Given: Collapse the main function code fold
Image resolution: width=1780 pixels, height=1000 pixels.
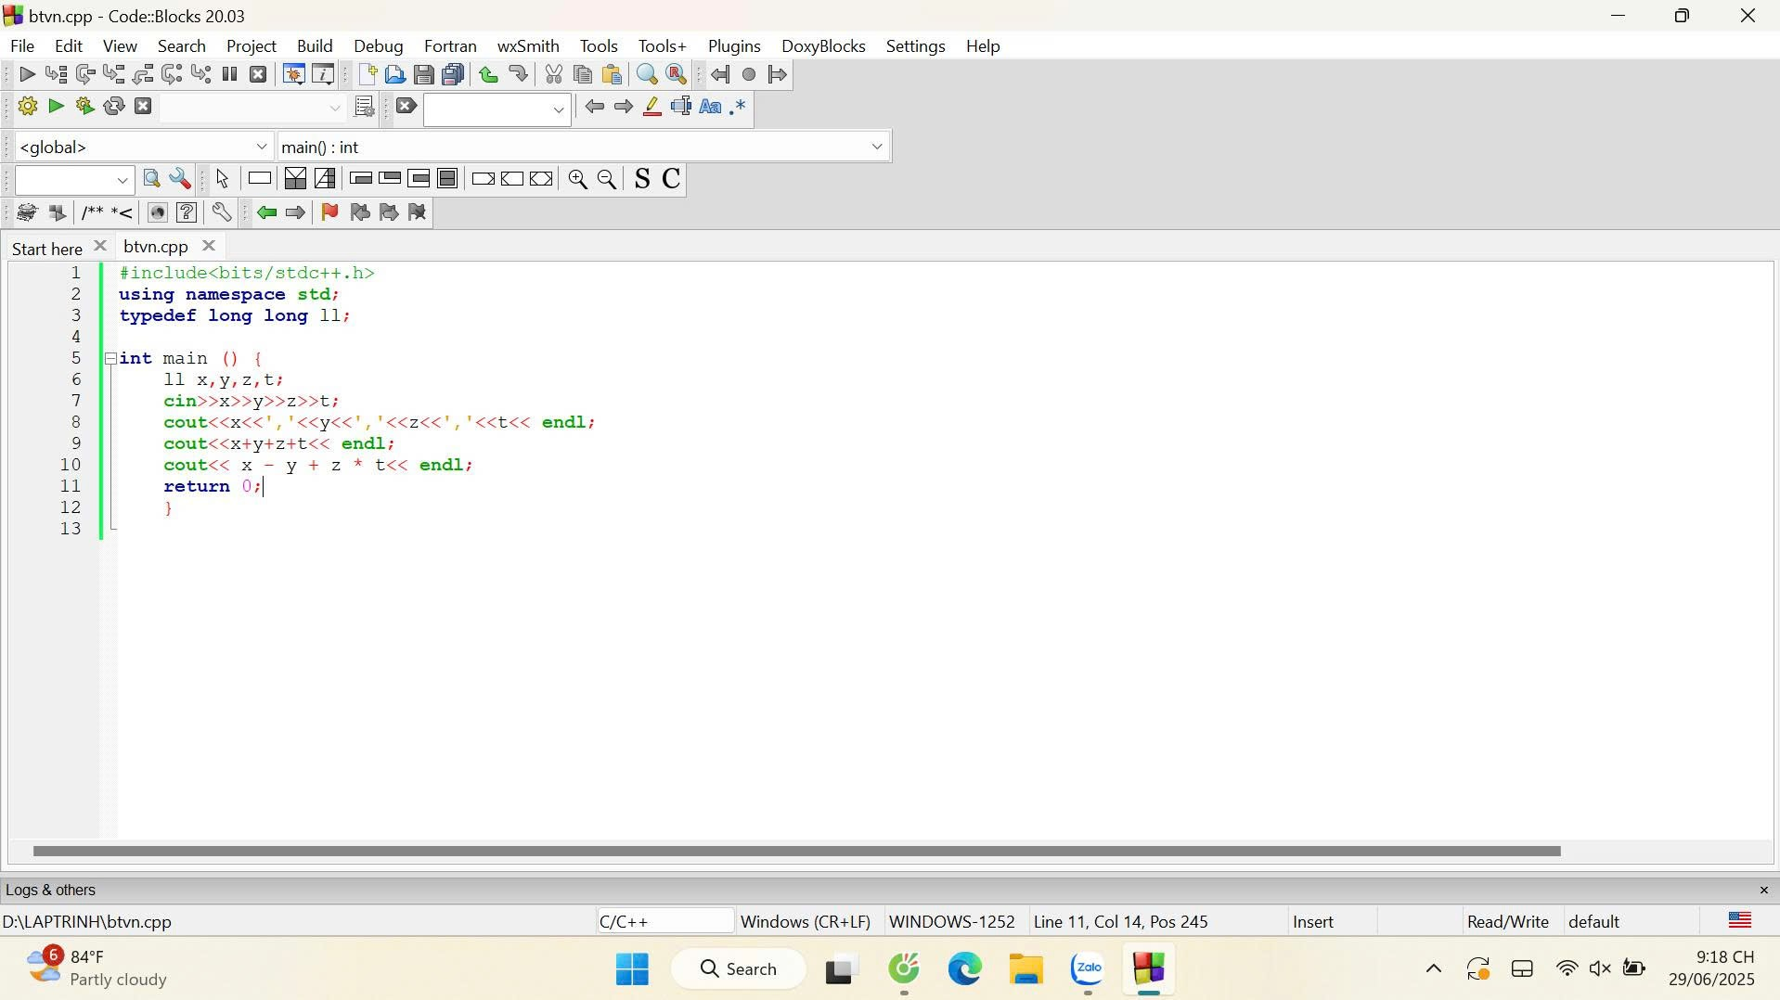Looking at the screenshot, I should pyautogui.click(x=110, y=359).
